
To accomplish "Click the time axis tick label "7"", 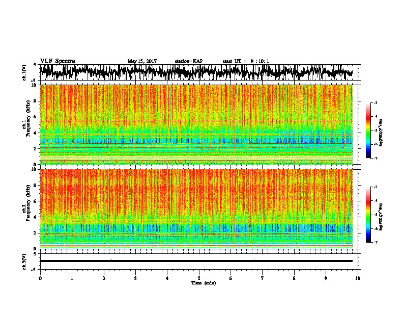I will click(263, 278).
